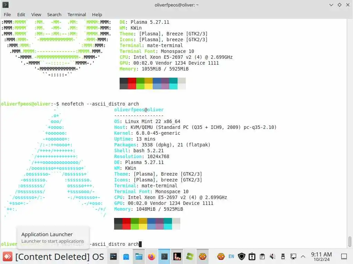Click the update notifier tray icon with exclamation
Viewport: 353px width, 264px height.
tap(252, 256)
